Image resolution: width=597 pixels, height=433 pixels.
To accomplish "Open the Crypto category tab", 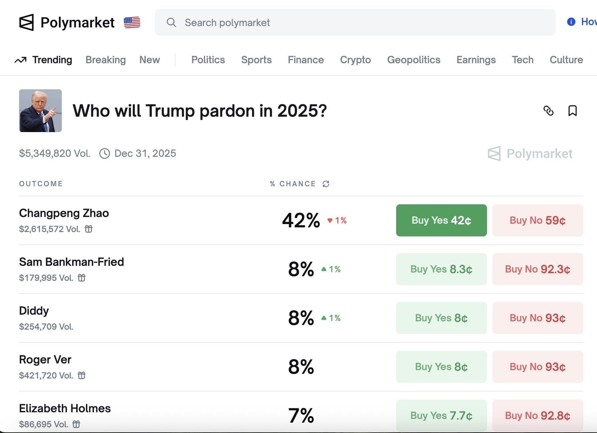I will [355, 60].
